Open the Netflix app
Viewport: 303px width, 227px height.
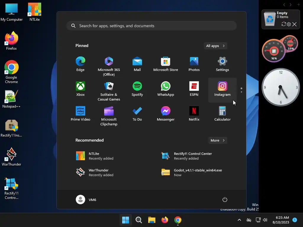(194, 114)
